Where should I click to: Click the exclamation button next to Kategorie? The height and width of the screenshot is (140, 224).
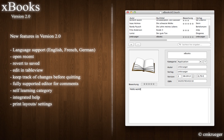205,62
